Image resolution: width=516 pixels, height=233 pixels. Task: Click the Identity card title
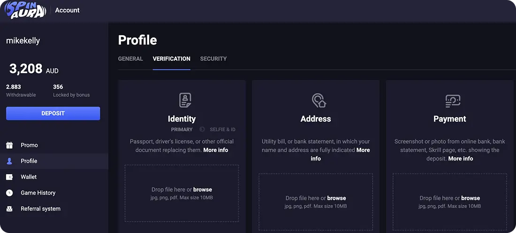182,119
